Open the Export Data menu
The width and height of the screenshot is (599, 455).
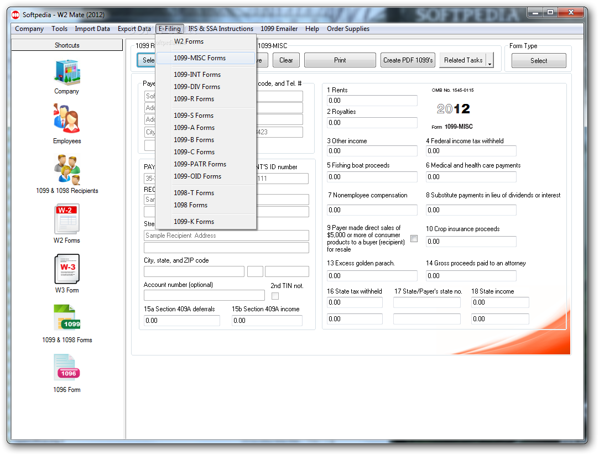point(134,29)
